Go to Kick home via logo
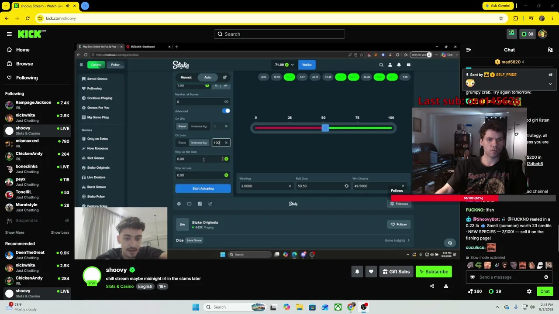 (32, 34)
